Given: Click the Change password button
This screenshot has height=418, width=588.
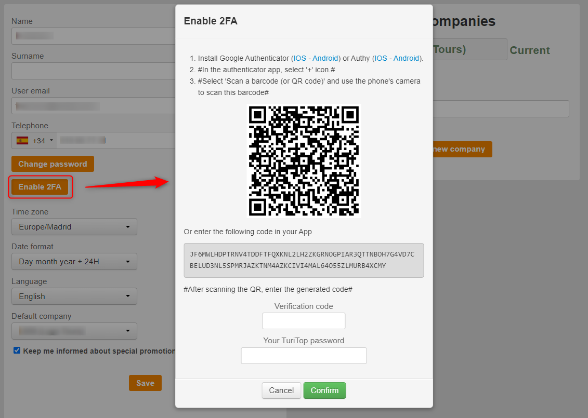Looking at the screenshot, I should click(53, 164).
